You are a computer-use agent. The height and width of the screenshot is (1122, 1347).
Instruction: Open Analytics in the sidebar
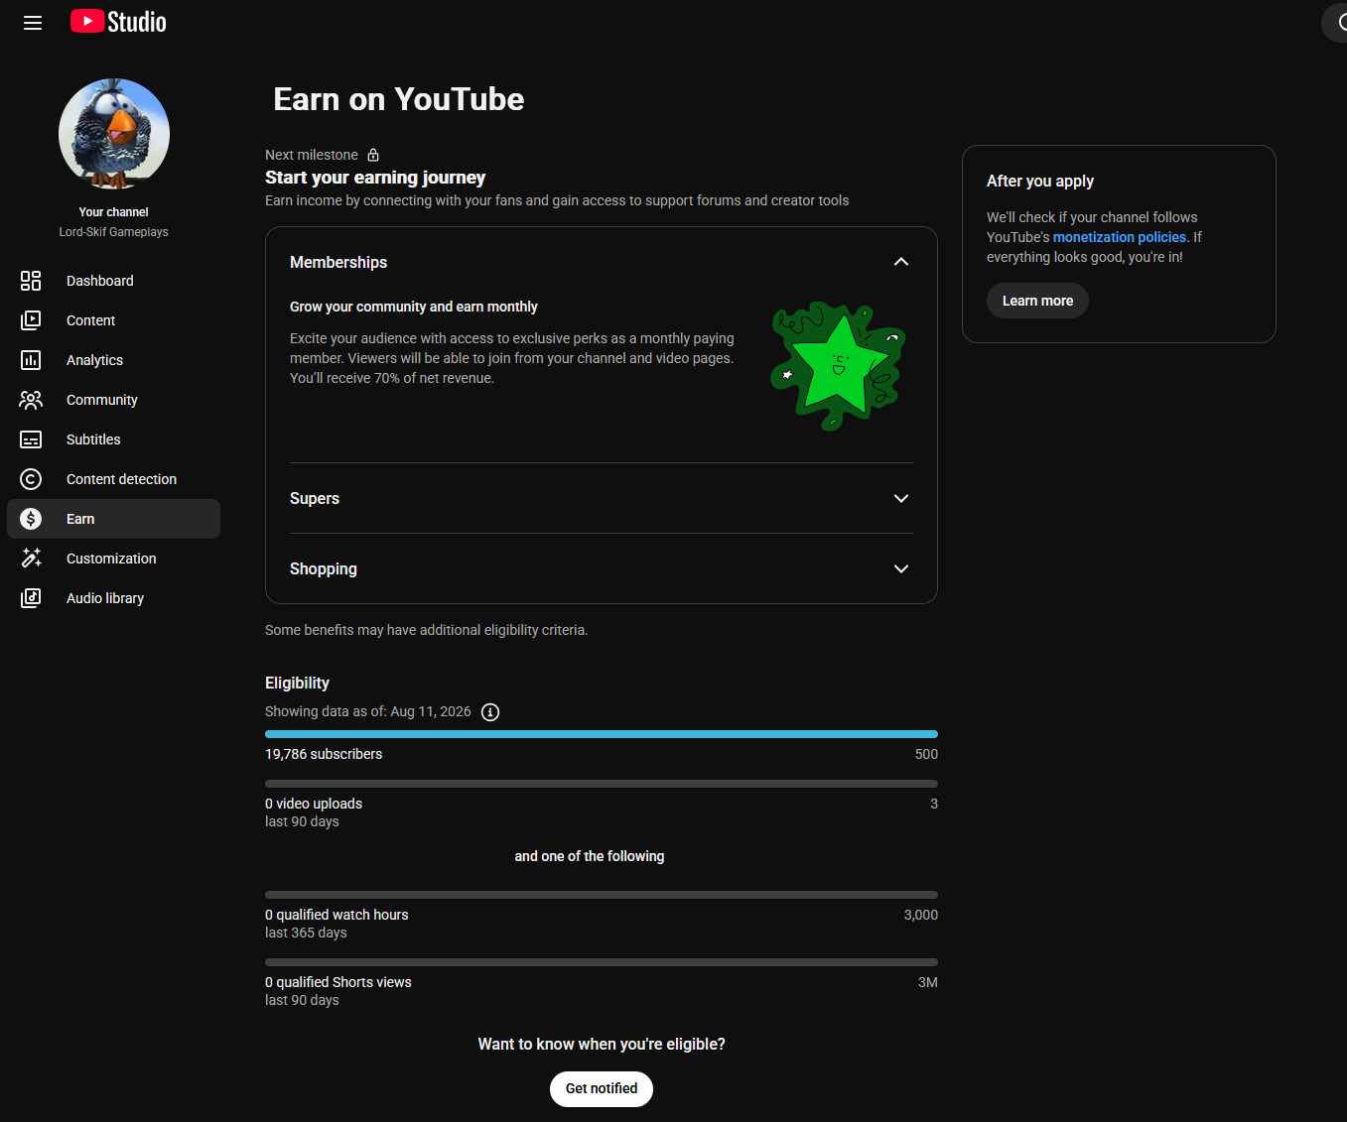113,360
